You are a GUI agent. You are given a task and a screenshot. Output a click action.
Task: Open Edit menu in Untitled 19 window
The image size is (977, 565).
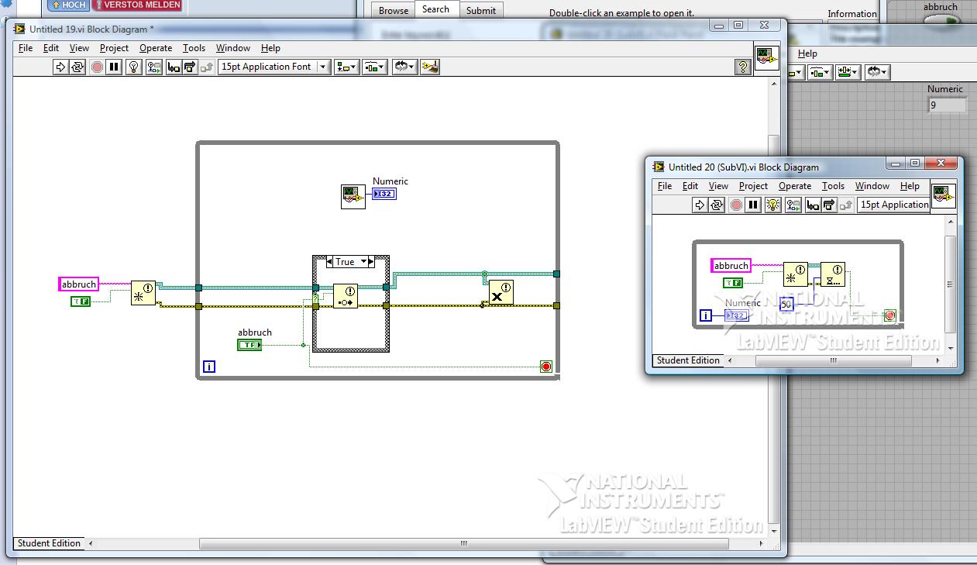click(x=51, y=48)
